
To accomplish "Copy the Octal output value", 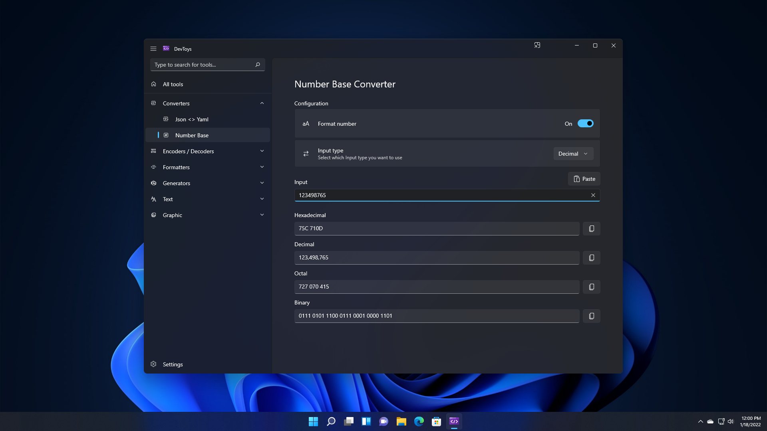I will (x=591, y=287).
